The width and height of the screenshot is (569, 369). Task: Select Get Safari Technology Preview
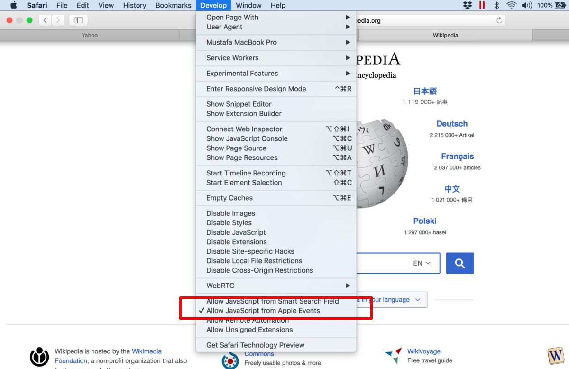coord(276,345)
